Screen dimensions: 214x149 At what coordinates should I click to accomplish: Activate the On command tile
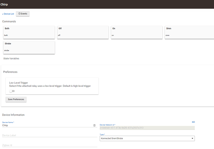click(x=136, y=32)
